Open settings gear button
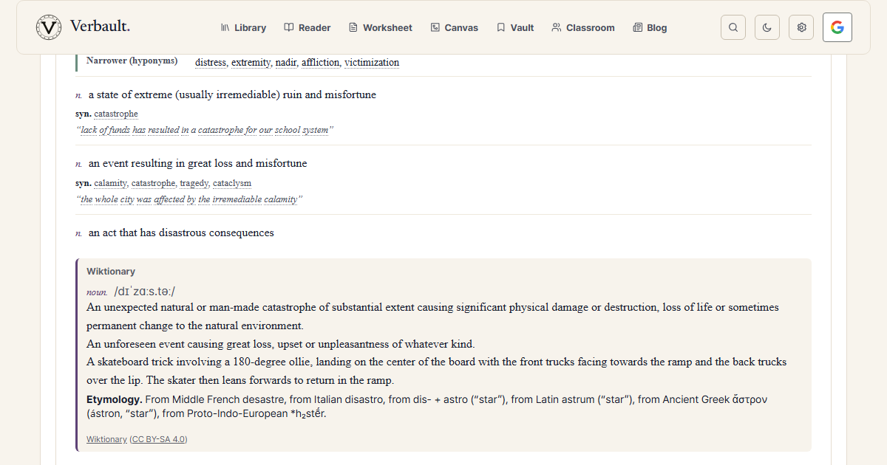The image size is (887, 465). click(x=801, y=27)
